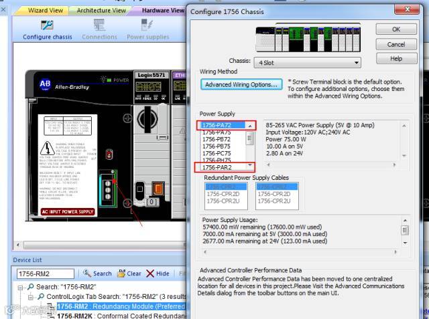Click the controller key switch on Logix5571
The image size is (429, 319).
coord(147,119)
